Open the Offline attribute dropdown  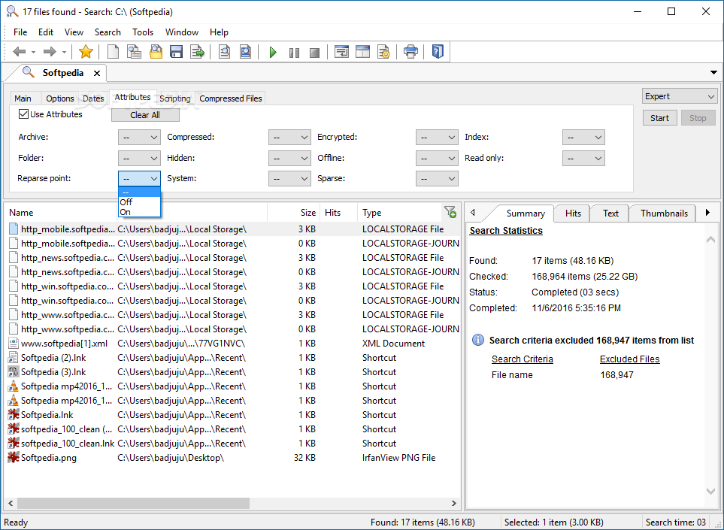(x=437, y=159)
